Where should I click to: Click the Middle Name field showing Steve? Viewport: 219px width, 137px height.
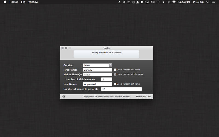click(97, 75)
